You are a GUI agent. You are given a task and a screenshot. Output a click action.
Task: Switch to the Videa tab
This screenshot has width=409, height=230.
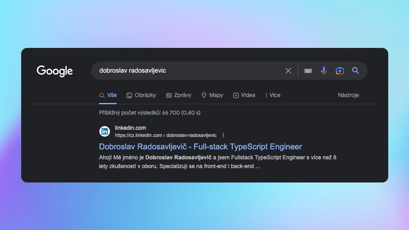(244, 95)
